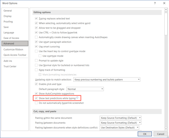Enable Keep track of formatting
The height and width of the screenshot is (138, 169).
[x=36, y=70]
